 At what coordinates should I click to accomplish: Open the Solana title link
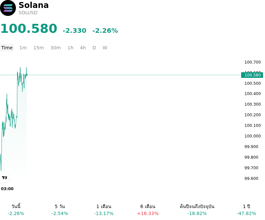(x=34, y=5)
